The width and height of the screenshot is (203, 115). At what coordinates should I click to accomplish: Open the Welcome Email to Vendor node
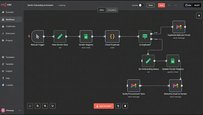(x=176, y=86)
